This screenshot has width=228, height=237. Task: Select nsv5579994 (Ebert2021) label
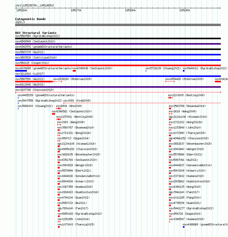[75, 171]
